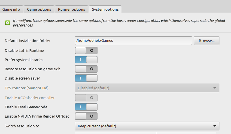Click the Default installation folder path field
231x134 pixels.
pyautogui.click(x=133, y=41)
